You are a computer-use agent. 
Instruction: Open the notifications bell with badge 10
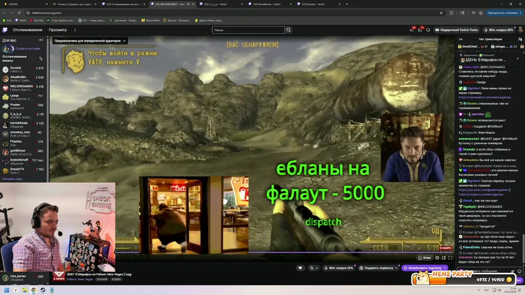coord(420,30)
